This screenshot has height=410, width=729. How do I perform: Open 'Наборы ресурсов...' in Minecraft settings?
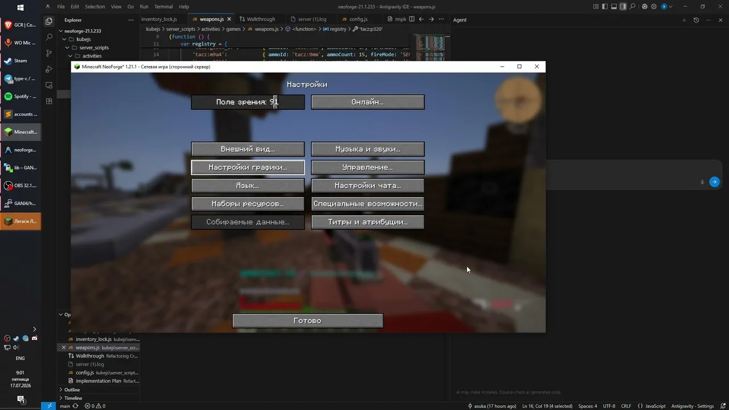(248, 204)
